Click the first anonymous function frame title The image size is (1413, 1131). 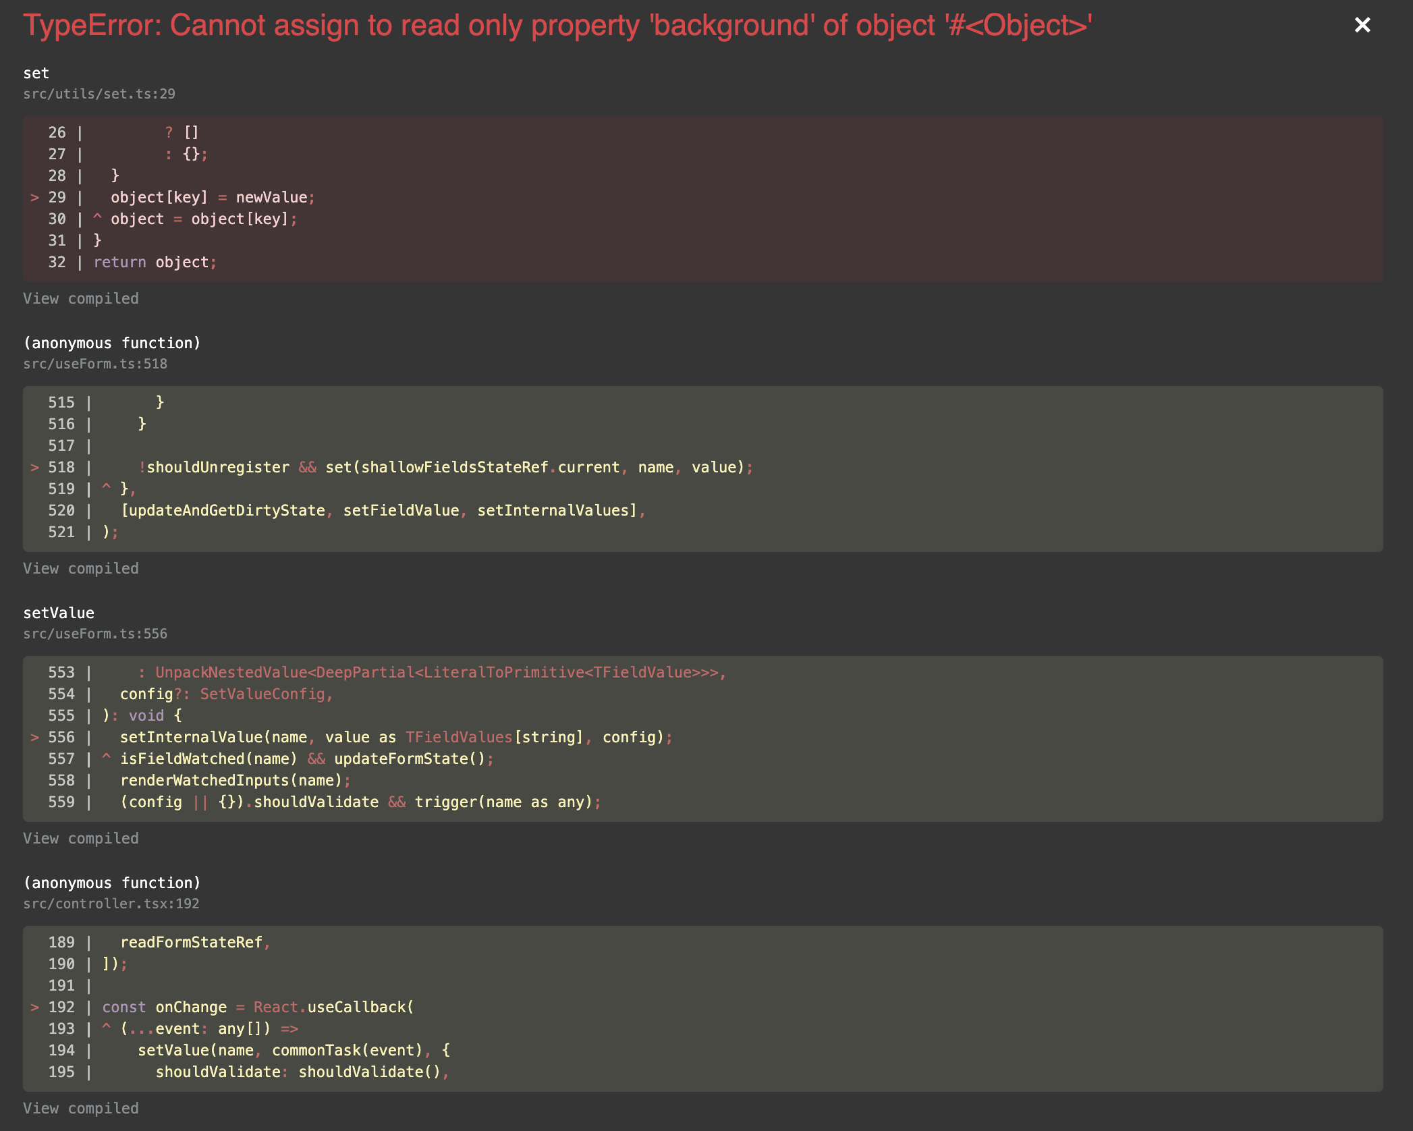(x=112, y=342)
